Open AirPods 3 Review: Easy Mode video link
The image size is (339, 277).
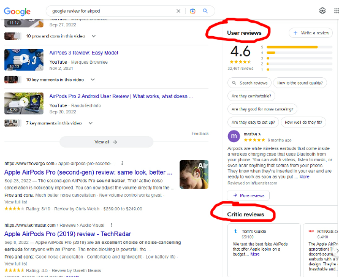(83, 53)
